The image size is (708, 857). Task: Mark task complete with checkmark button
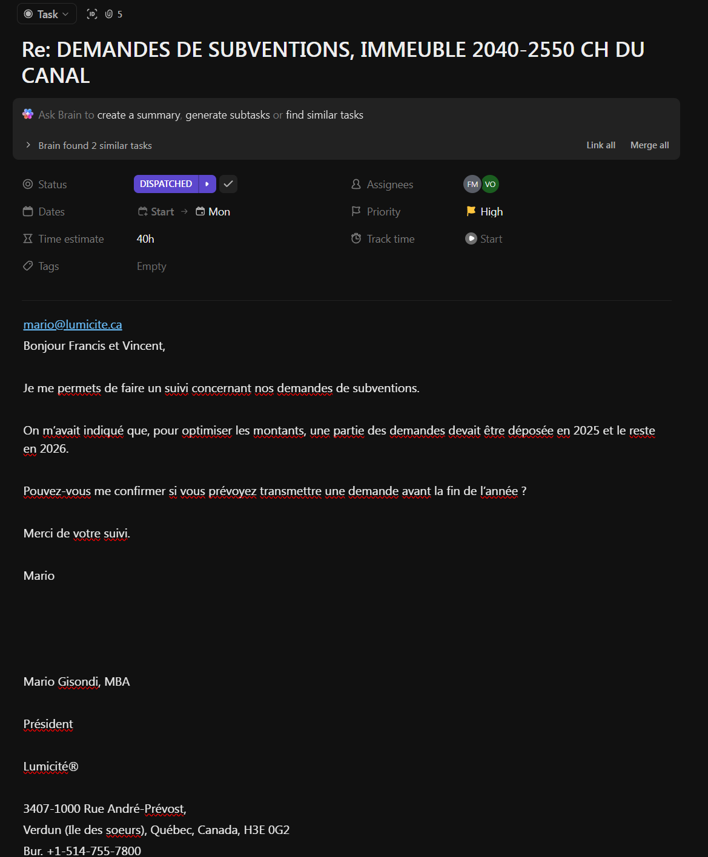[228, 184]
